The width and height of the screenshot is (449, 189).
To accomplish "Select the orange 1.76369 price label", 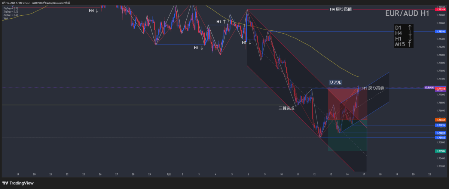I will [440, 120].
